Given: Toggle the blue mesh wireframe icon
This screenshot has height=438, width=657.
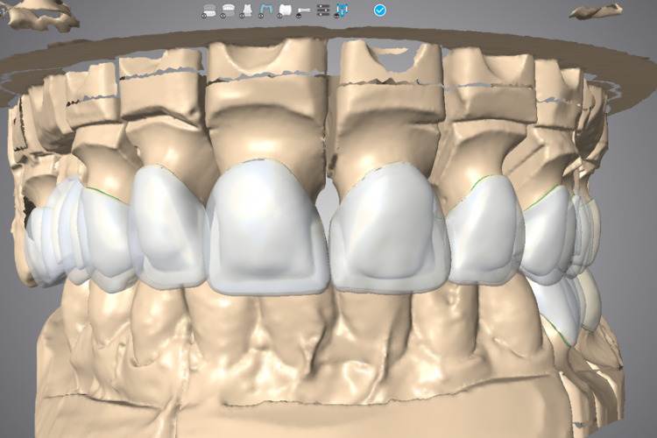Looking at the screenshot, I should coord(343,11).
